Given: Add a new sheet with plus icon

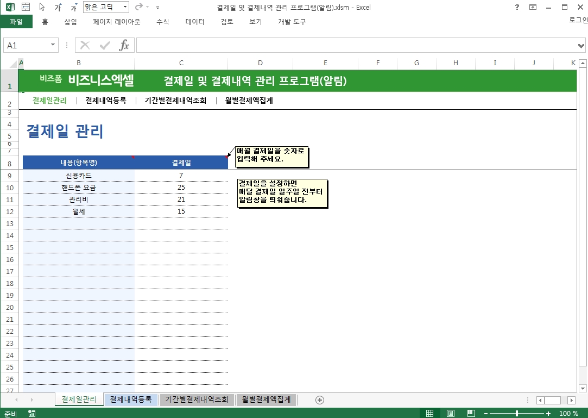Looking at the screenshot, I should [319, 400].
